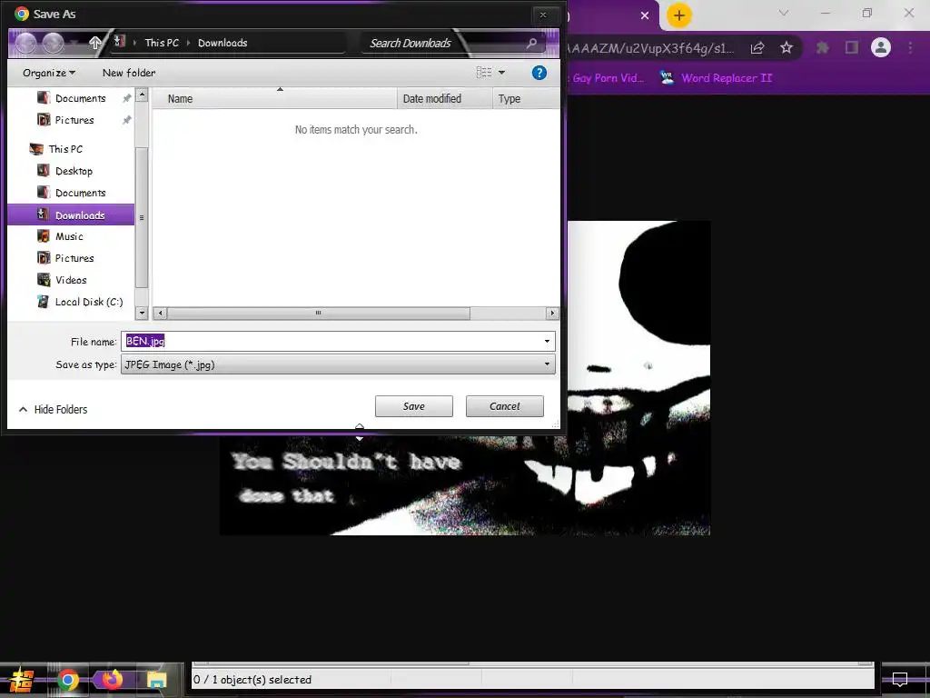
Task: Click the change view icon in toolbar
Action: (x=484, y=73)
